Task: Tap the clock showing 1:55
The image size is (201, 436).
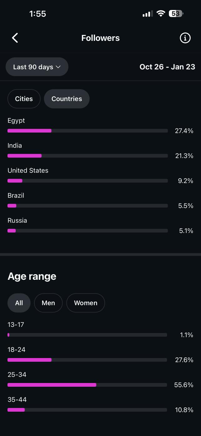Action: (38, 14)
